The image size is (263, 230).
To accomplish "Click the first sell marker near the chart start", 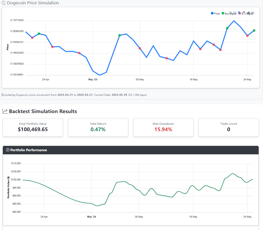I will coord(32,38).
